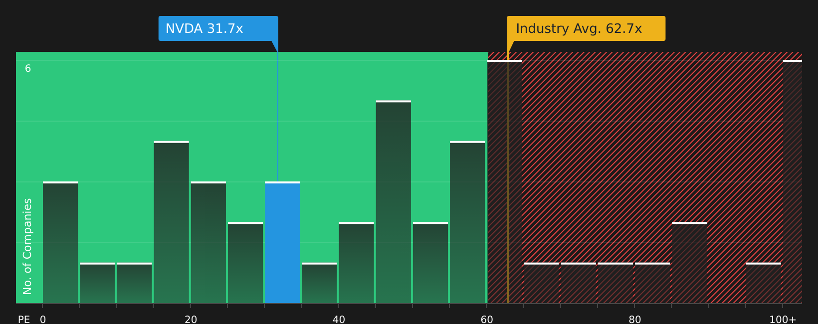Select the bar for PE 40-45
This screenshot has height=324, width=818.
(357, 263)
